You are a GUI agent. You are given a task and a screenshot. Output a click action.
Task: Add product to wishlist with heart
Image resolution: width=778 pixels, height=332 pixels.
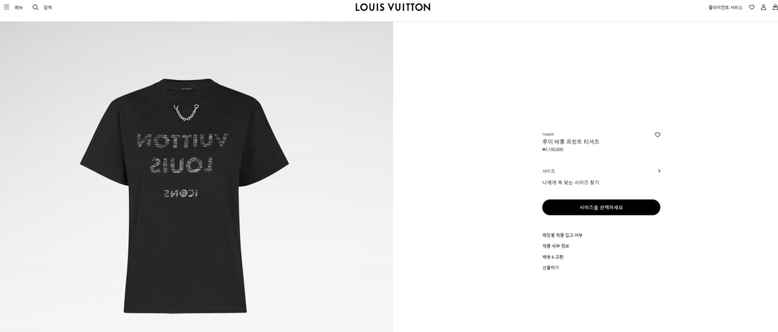(x=658, y=135)
